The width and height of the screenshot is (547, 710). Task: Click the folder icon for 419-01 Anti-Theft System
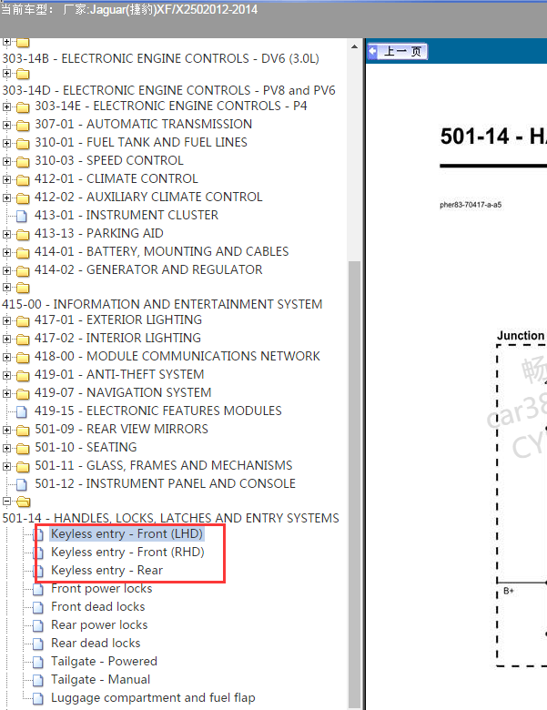pos(23,375)
